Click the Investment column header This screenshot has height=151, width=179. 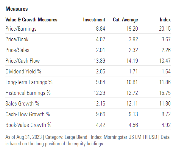(x=94, y=20)
